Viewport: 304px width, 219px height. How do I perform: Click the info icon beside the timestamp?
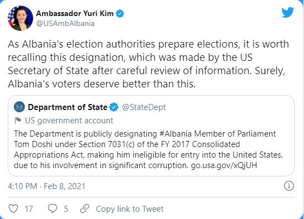(x=289, y=186)
